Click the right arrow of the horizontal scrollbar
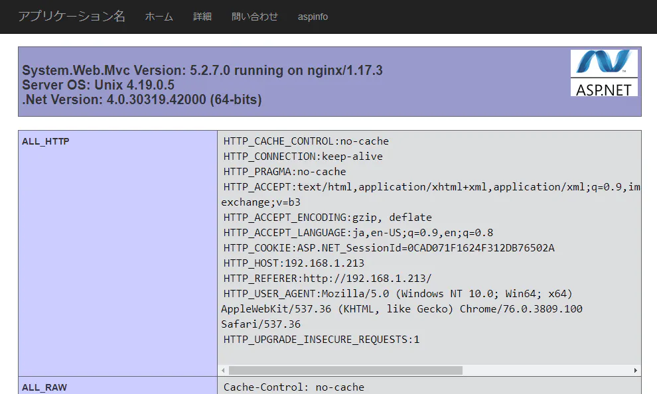The width and height of the screenshot is (657, 394). click(x=636, y=369)
